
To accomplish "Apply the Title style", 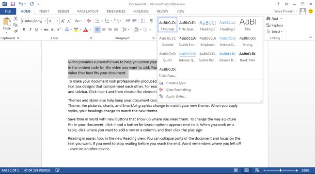I will 248,25.
